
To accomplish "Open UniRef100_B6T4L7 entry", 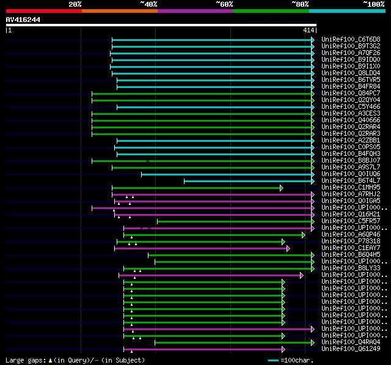I will (351, 181).
